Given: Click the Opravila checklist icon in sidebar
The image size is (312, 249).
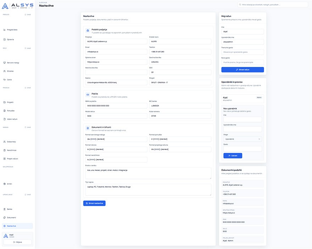Looking at the screenshot, I should pyautogui.click(x=4, y=40).
